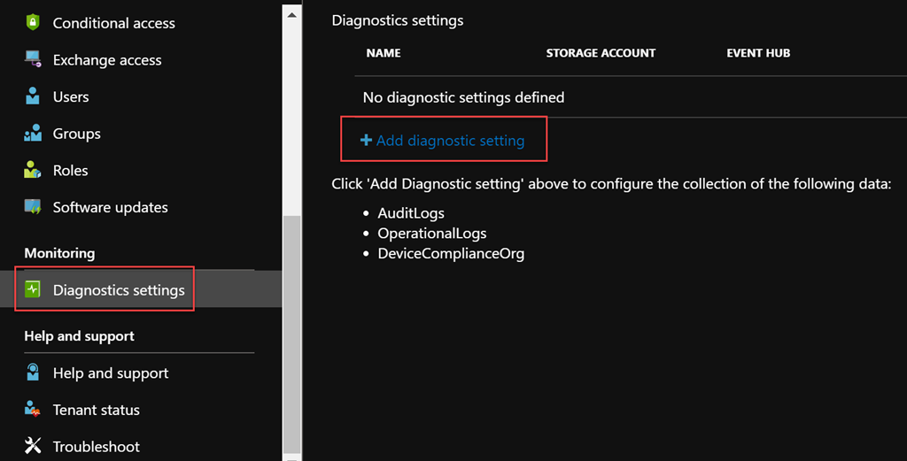Click the EVENT HUB column header

758,52
